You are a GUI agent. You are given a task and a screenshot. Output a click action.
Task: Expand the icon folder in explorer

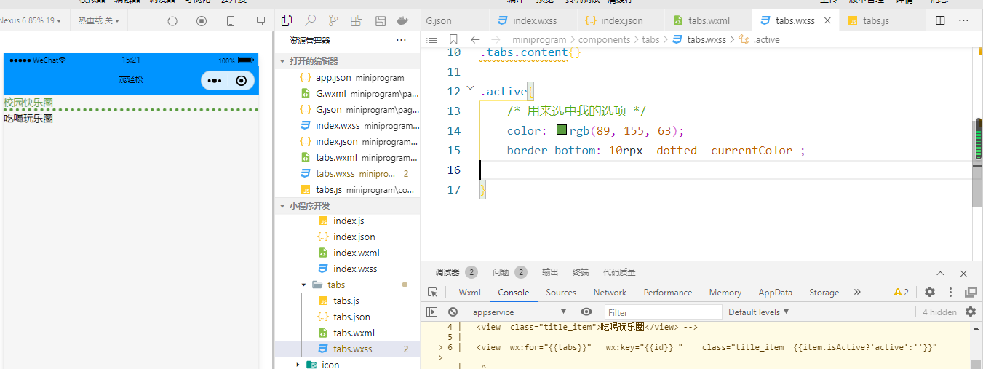pos(298,365)
